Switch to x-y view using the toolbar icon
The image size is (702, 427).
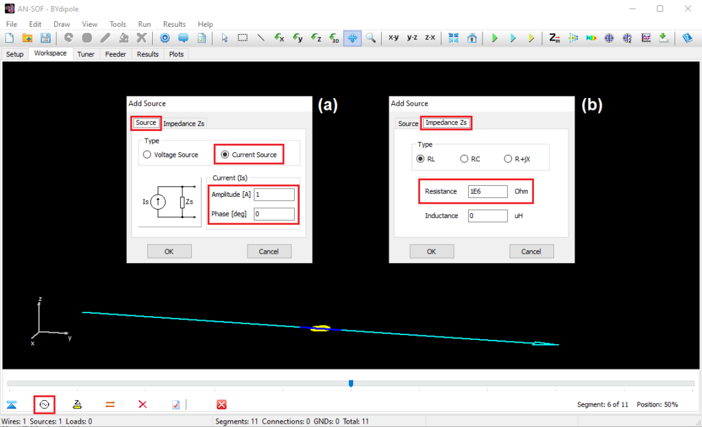[394, 38]
